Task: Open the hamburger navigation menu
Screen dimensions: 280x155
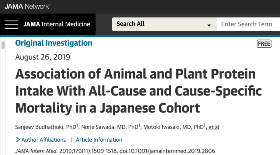Action: point(11,24)
